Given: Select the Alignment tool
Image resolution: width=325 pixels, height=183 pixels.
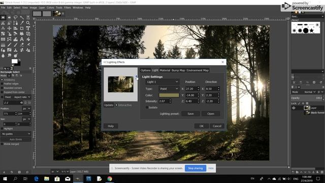Looking at the screenshot, I should pyautogui.click(x=16, y=28).
